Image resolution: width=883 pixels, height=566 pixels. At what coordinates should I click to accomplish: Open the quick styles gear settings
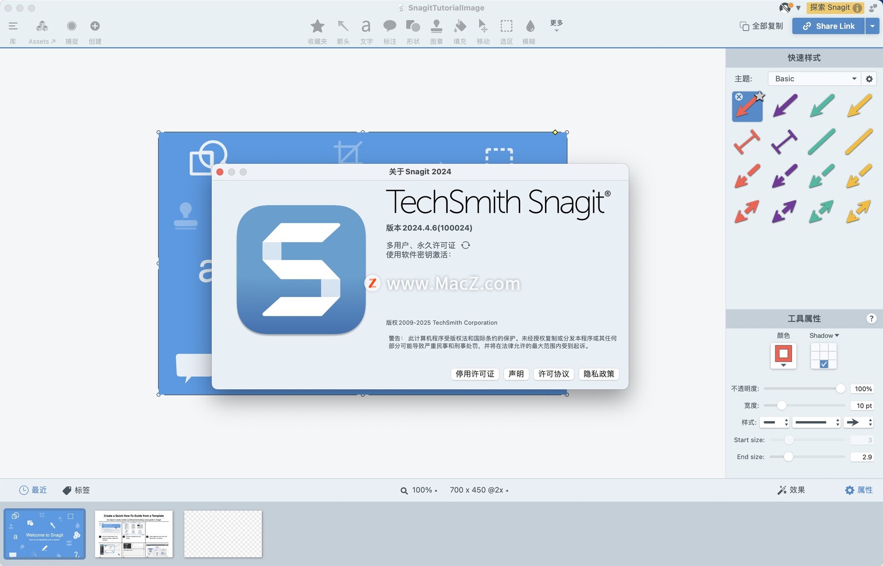click(869, 79)
